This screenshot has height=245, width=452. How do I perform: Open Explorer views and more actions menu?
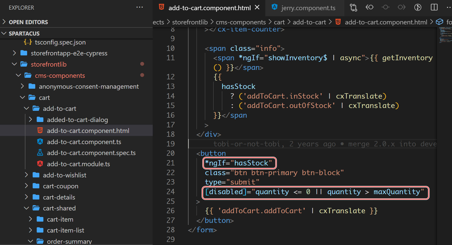coord(139,7)
